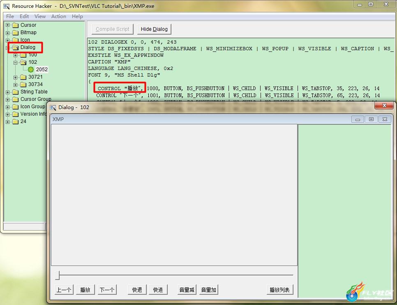Image resolution: width=397 pixels, height=305 pixels.
Task: Expand the Version Info node
Action: pos(7,114)
